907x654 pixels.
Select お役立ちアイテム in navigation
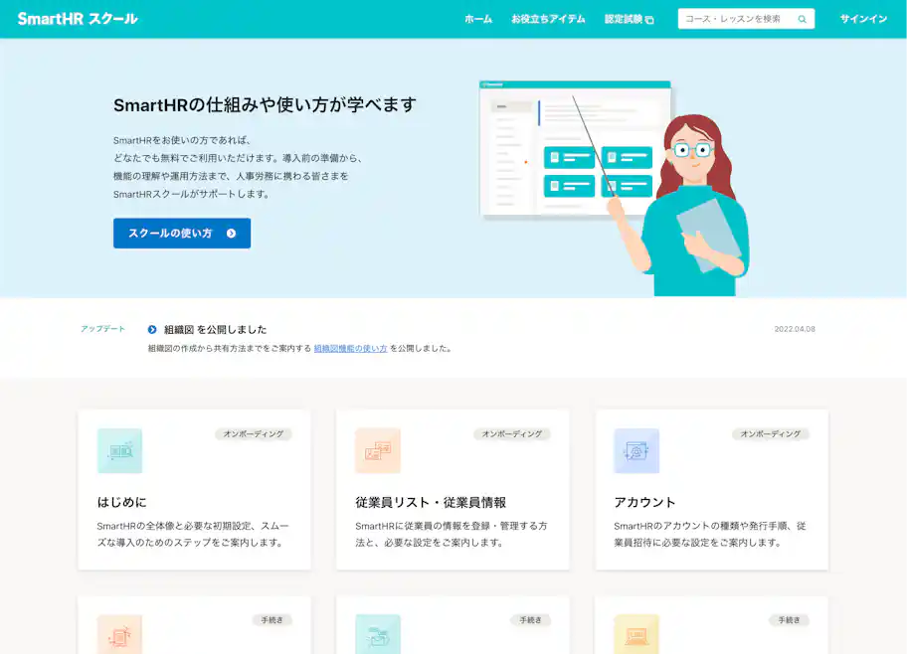coord(548,18)
